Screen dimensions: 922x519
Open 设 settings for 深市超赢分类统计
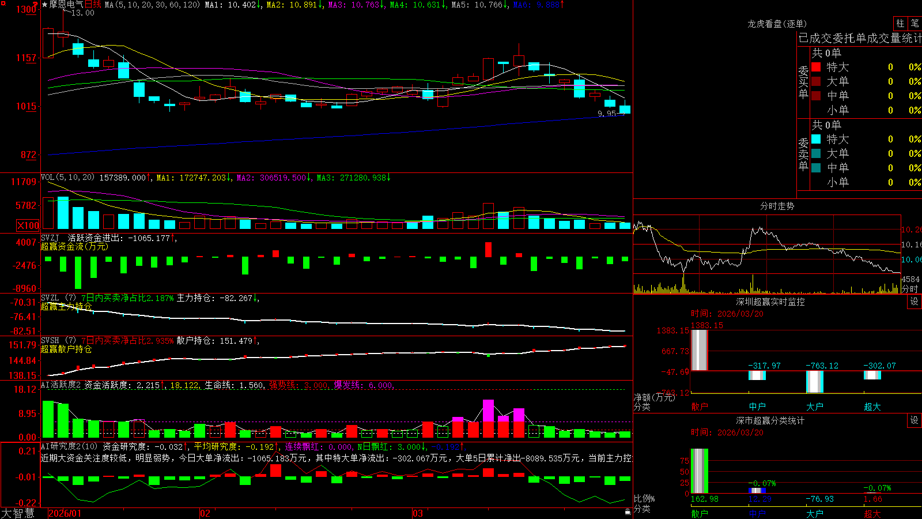tap(915, 420)
